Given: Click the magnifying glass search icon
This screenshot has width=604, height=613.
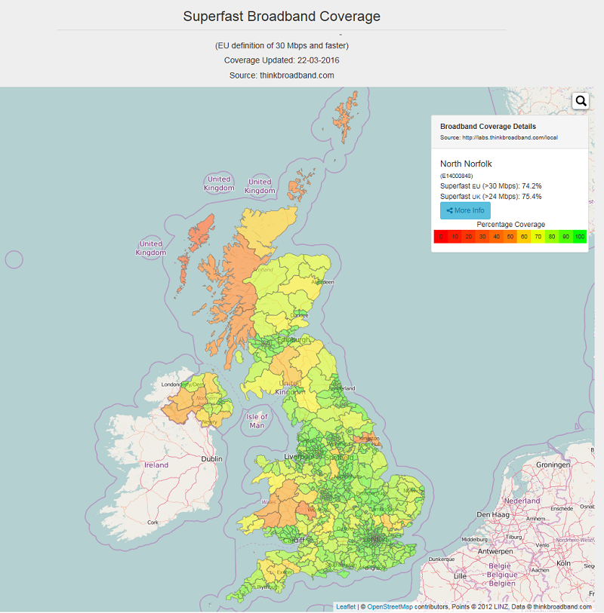Looking at the screenshot, I should (581, 101).
